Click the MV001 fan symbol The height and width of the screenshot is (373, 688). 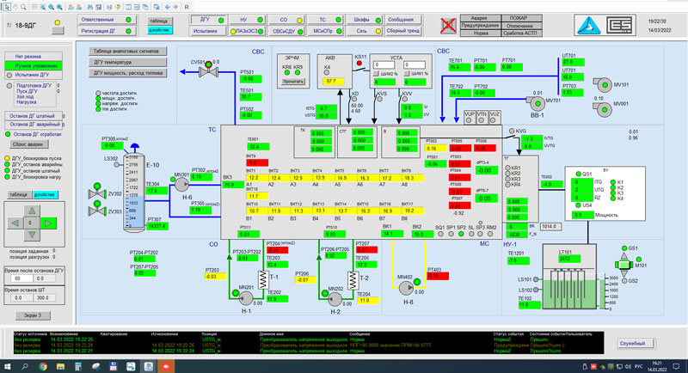coord(604,109)
